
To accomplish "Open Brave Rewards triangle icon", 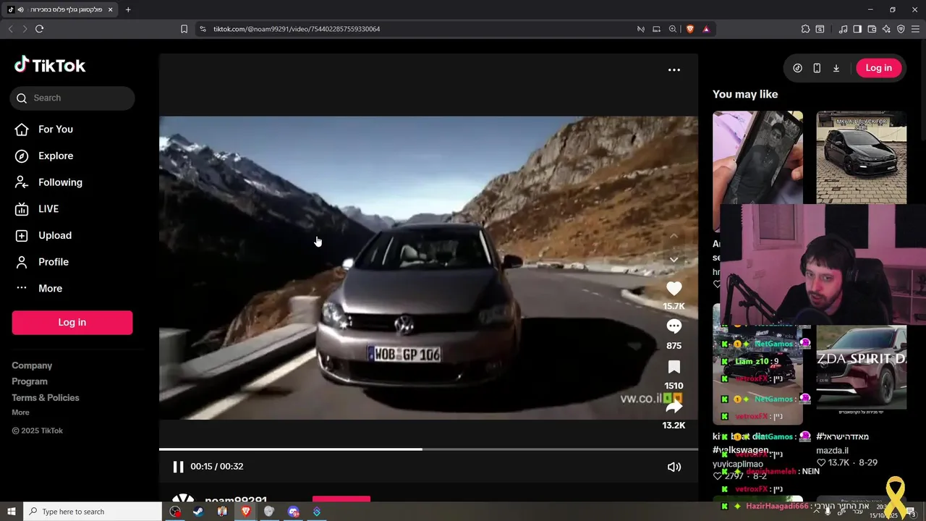I will click(x=706, y=29).
